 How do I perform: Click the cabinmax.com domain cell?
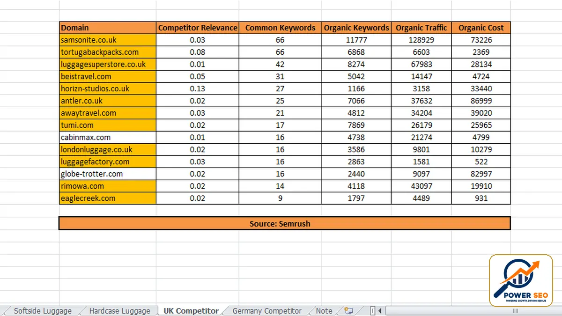click(108, 137)
